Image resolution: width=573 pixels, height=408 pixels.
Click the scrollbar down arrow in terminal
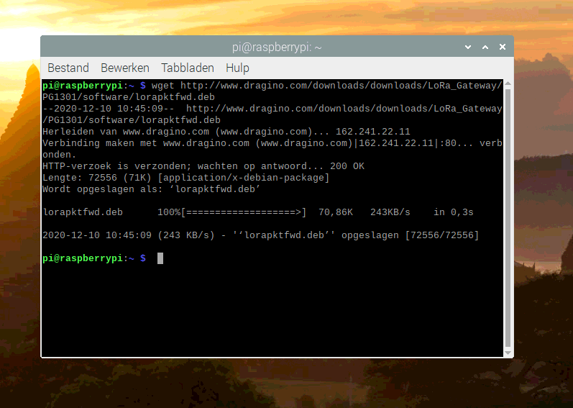(508, 353)
